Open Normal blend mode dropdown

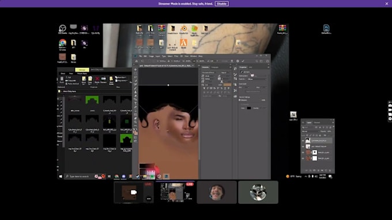coord(311,132)
